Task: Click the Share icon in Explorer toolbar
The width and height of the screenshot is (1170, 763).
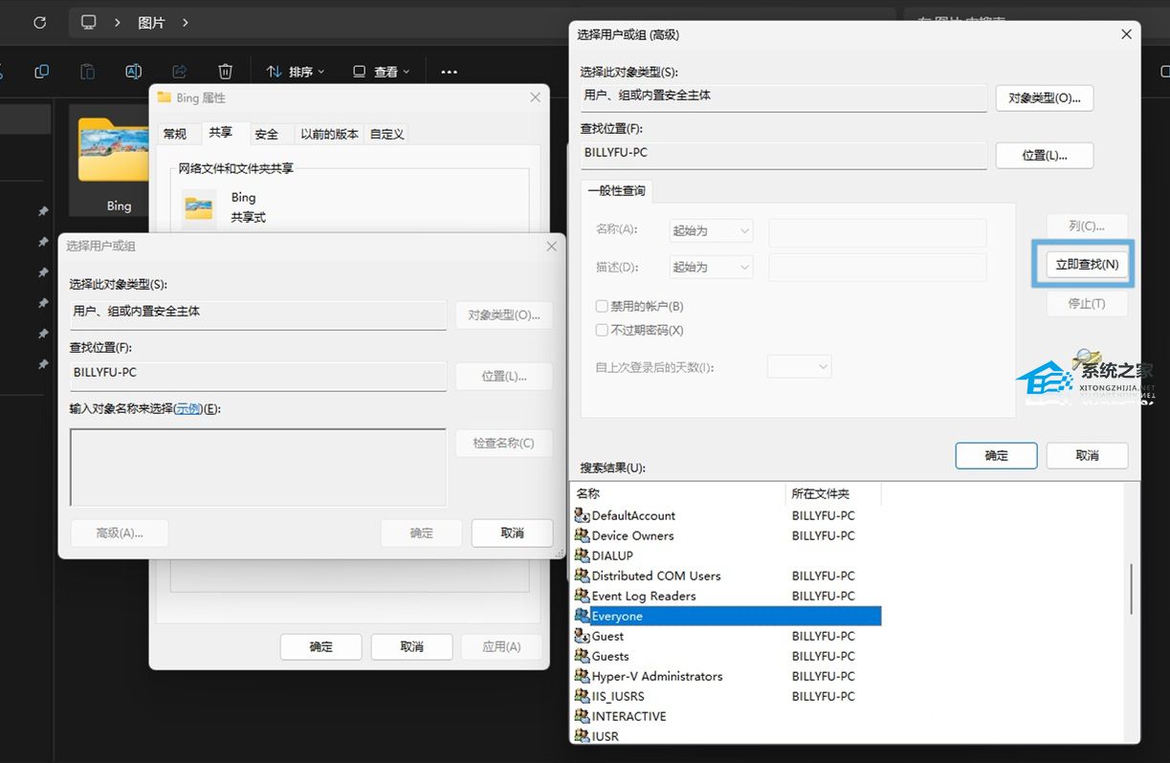Action: tap(179, 72)
